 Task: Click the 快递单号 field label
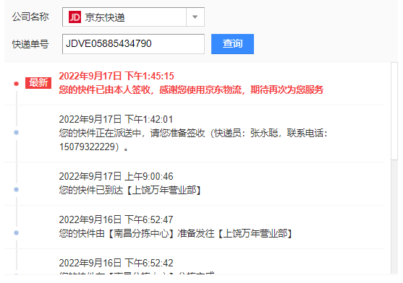30,44
